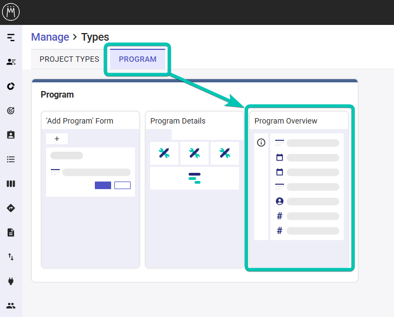
Task: Open the pie chart reports sidebar icon
Action: 11,86
